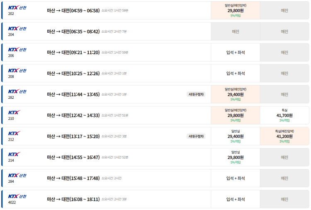
Task: Click the KTX logo for train 214
Action: [x=14, y=154]
